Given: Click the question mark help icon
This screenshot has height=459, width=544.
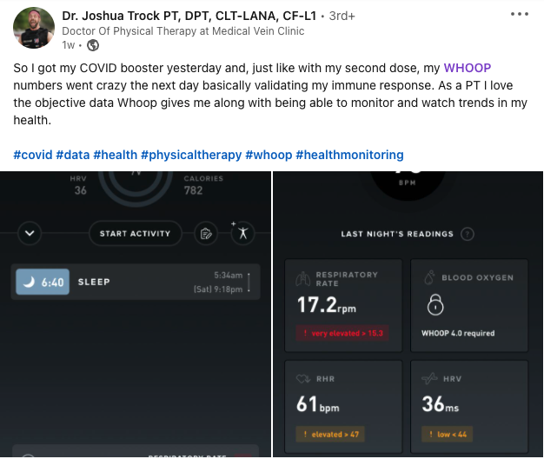Looking at the screenshot, I should [x=467, y=234].
